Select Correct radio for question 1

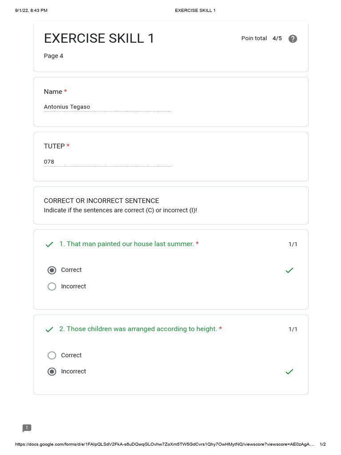click(52, 270)
